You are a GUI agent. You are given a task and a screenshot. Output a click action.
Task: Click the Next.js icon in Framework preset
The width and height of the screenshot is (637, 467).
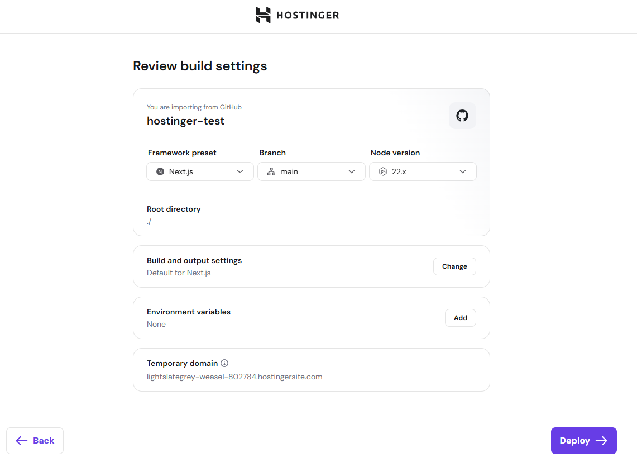(160, 171)
